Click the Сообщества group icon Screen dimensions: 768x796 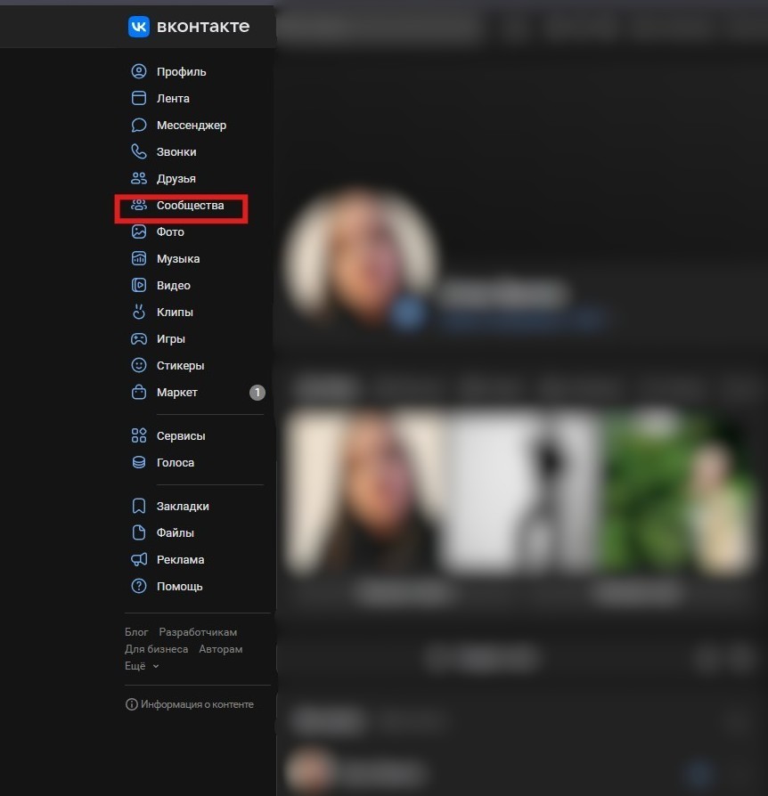pyautogui.click(x=139, y=205)
